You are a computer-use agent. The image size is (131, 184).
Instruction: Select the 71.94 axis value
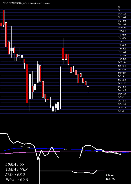click(x=122, y=55)
